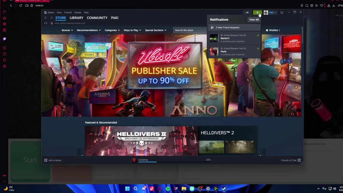
Task: Click the Steam store URL address text
Action: [x=70, y=23]
